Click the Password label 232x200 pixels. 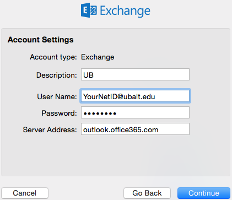pos(59,113)
